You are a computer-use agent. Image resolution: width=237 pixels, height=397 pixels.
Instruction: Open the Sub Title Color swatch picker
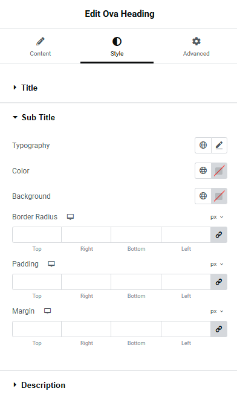219,170
